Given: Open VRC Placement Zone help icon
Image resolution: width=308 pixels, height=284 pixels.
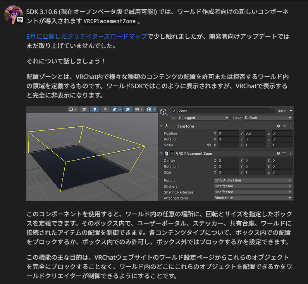Looking at the screenshot, I should pyautogui.click(x=278, y=153).
